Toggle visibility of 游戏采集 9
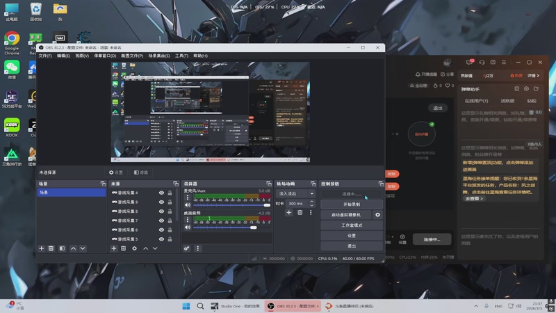Screen dimensions: 556x313 161,202
